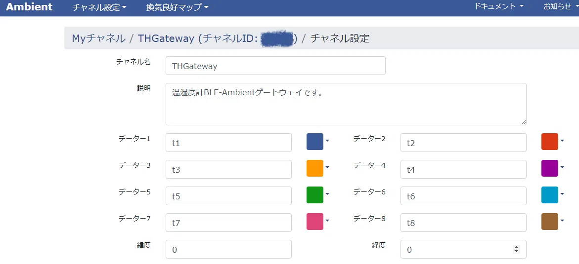
Task: Click the pink color swatch for データー7
Action: (315, 221)
